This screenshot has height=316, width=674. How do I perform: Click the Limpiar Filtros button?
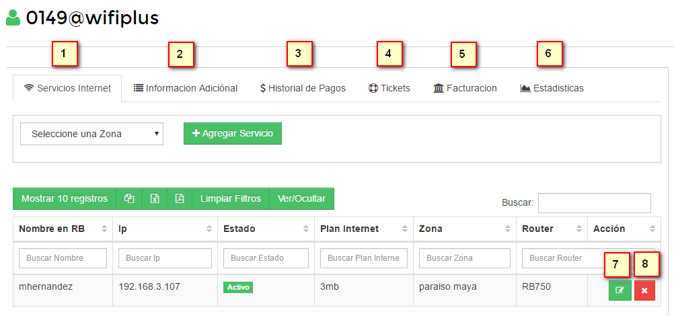231,199
